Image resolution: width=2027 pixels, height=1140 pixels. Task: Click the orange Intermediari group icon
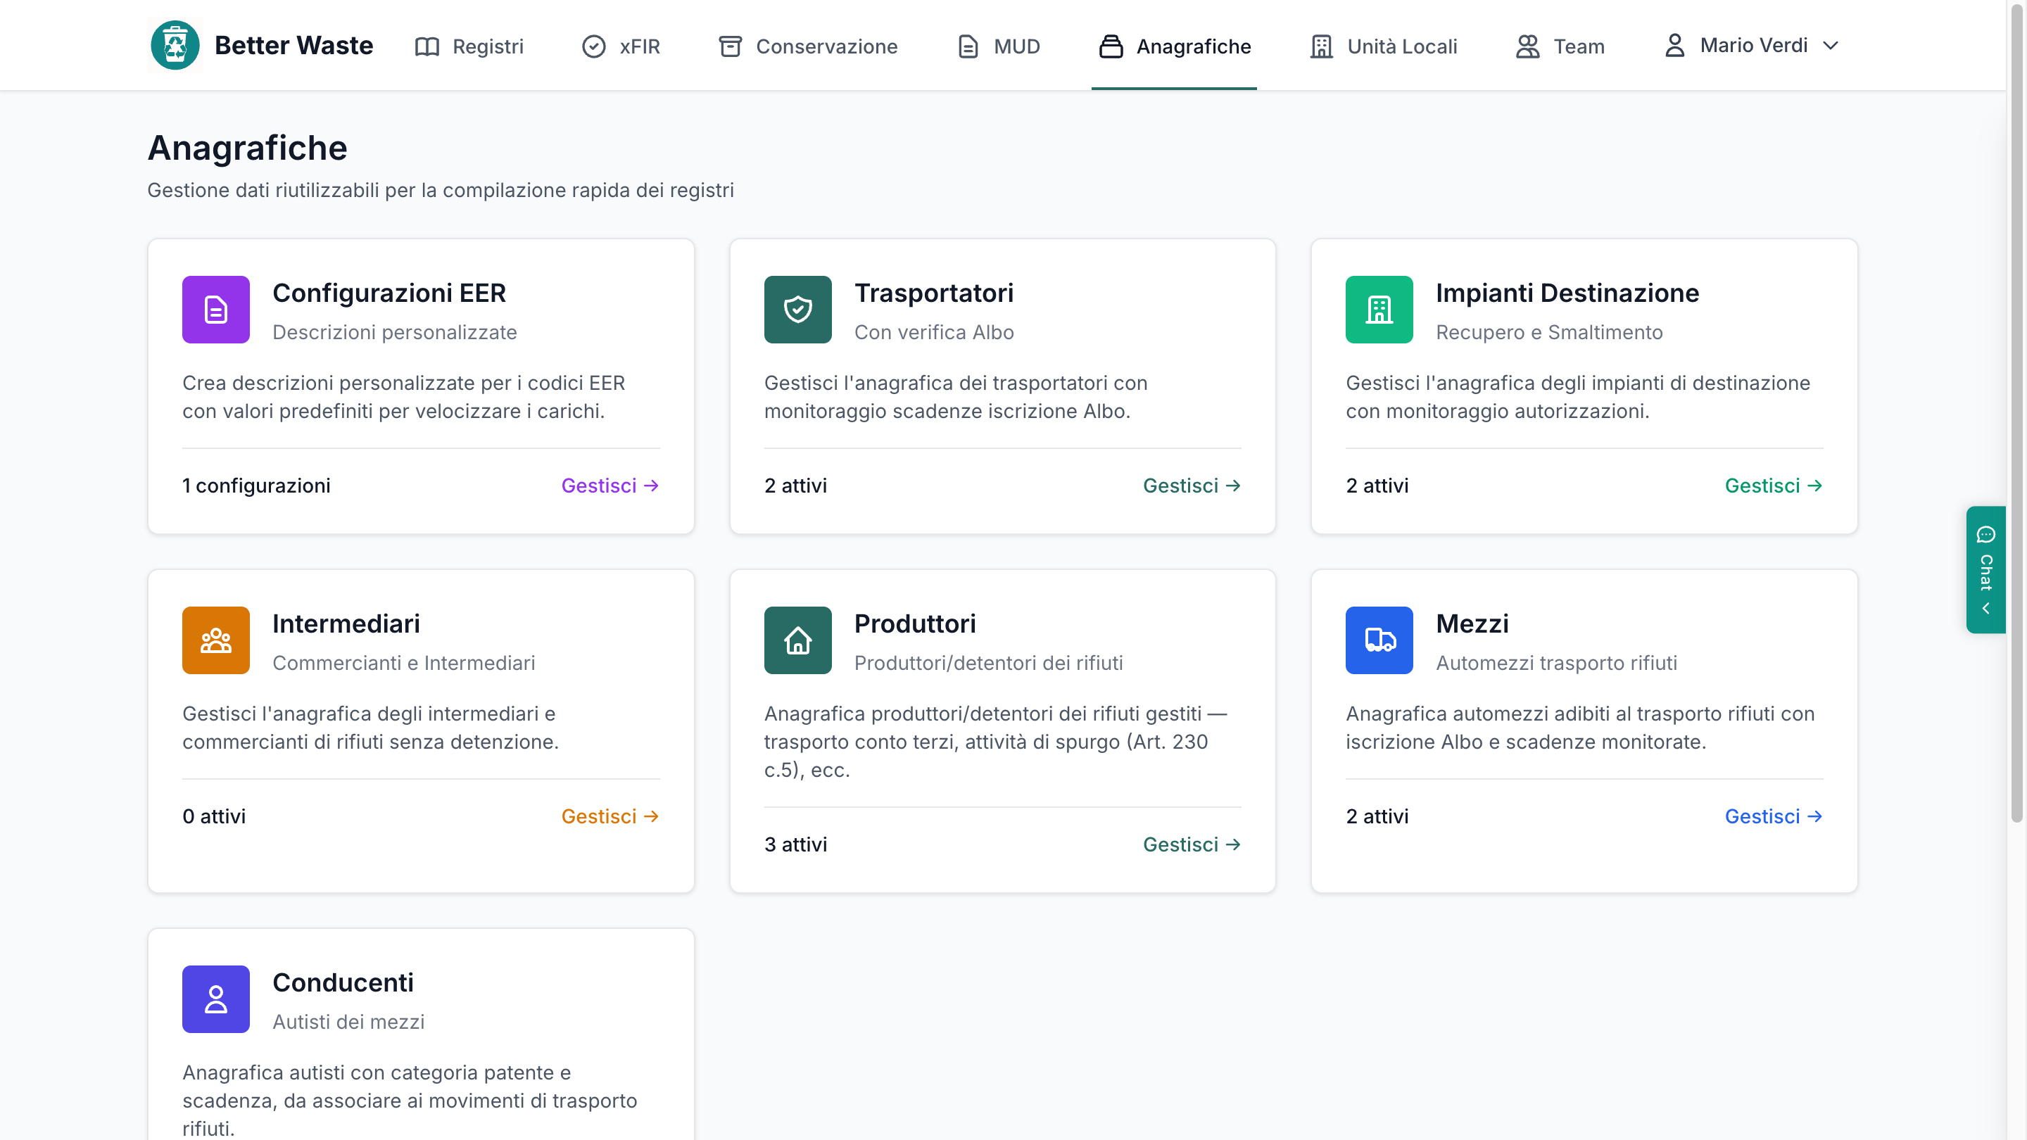[215, 640]
